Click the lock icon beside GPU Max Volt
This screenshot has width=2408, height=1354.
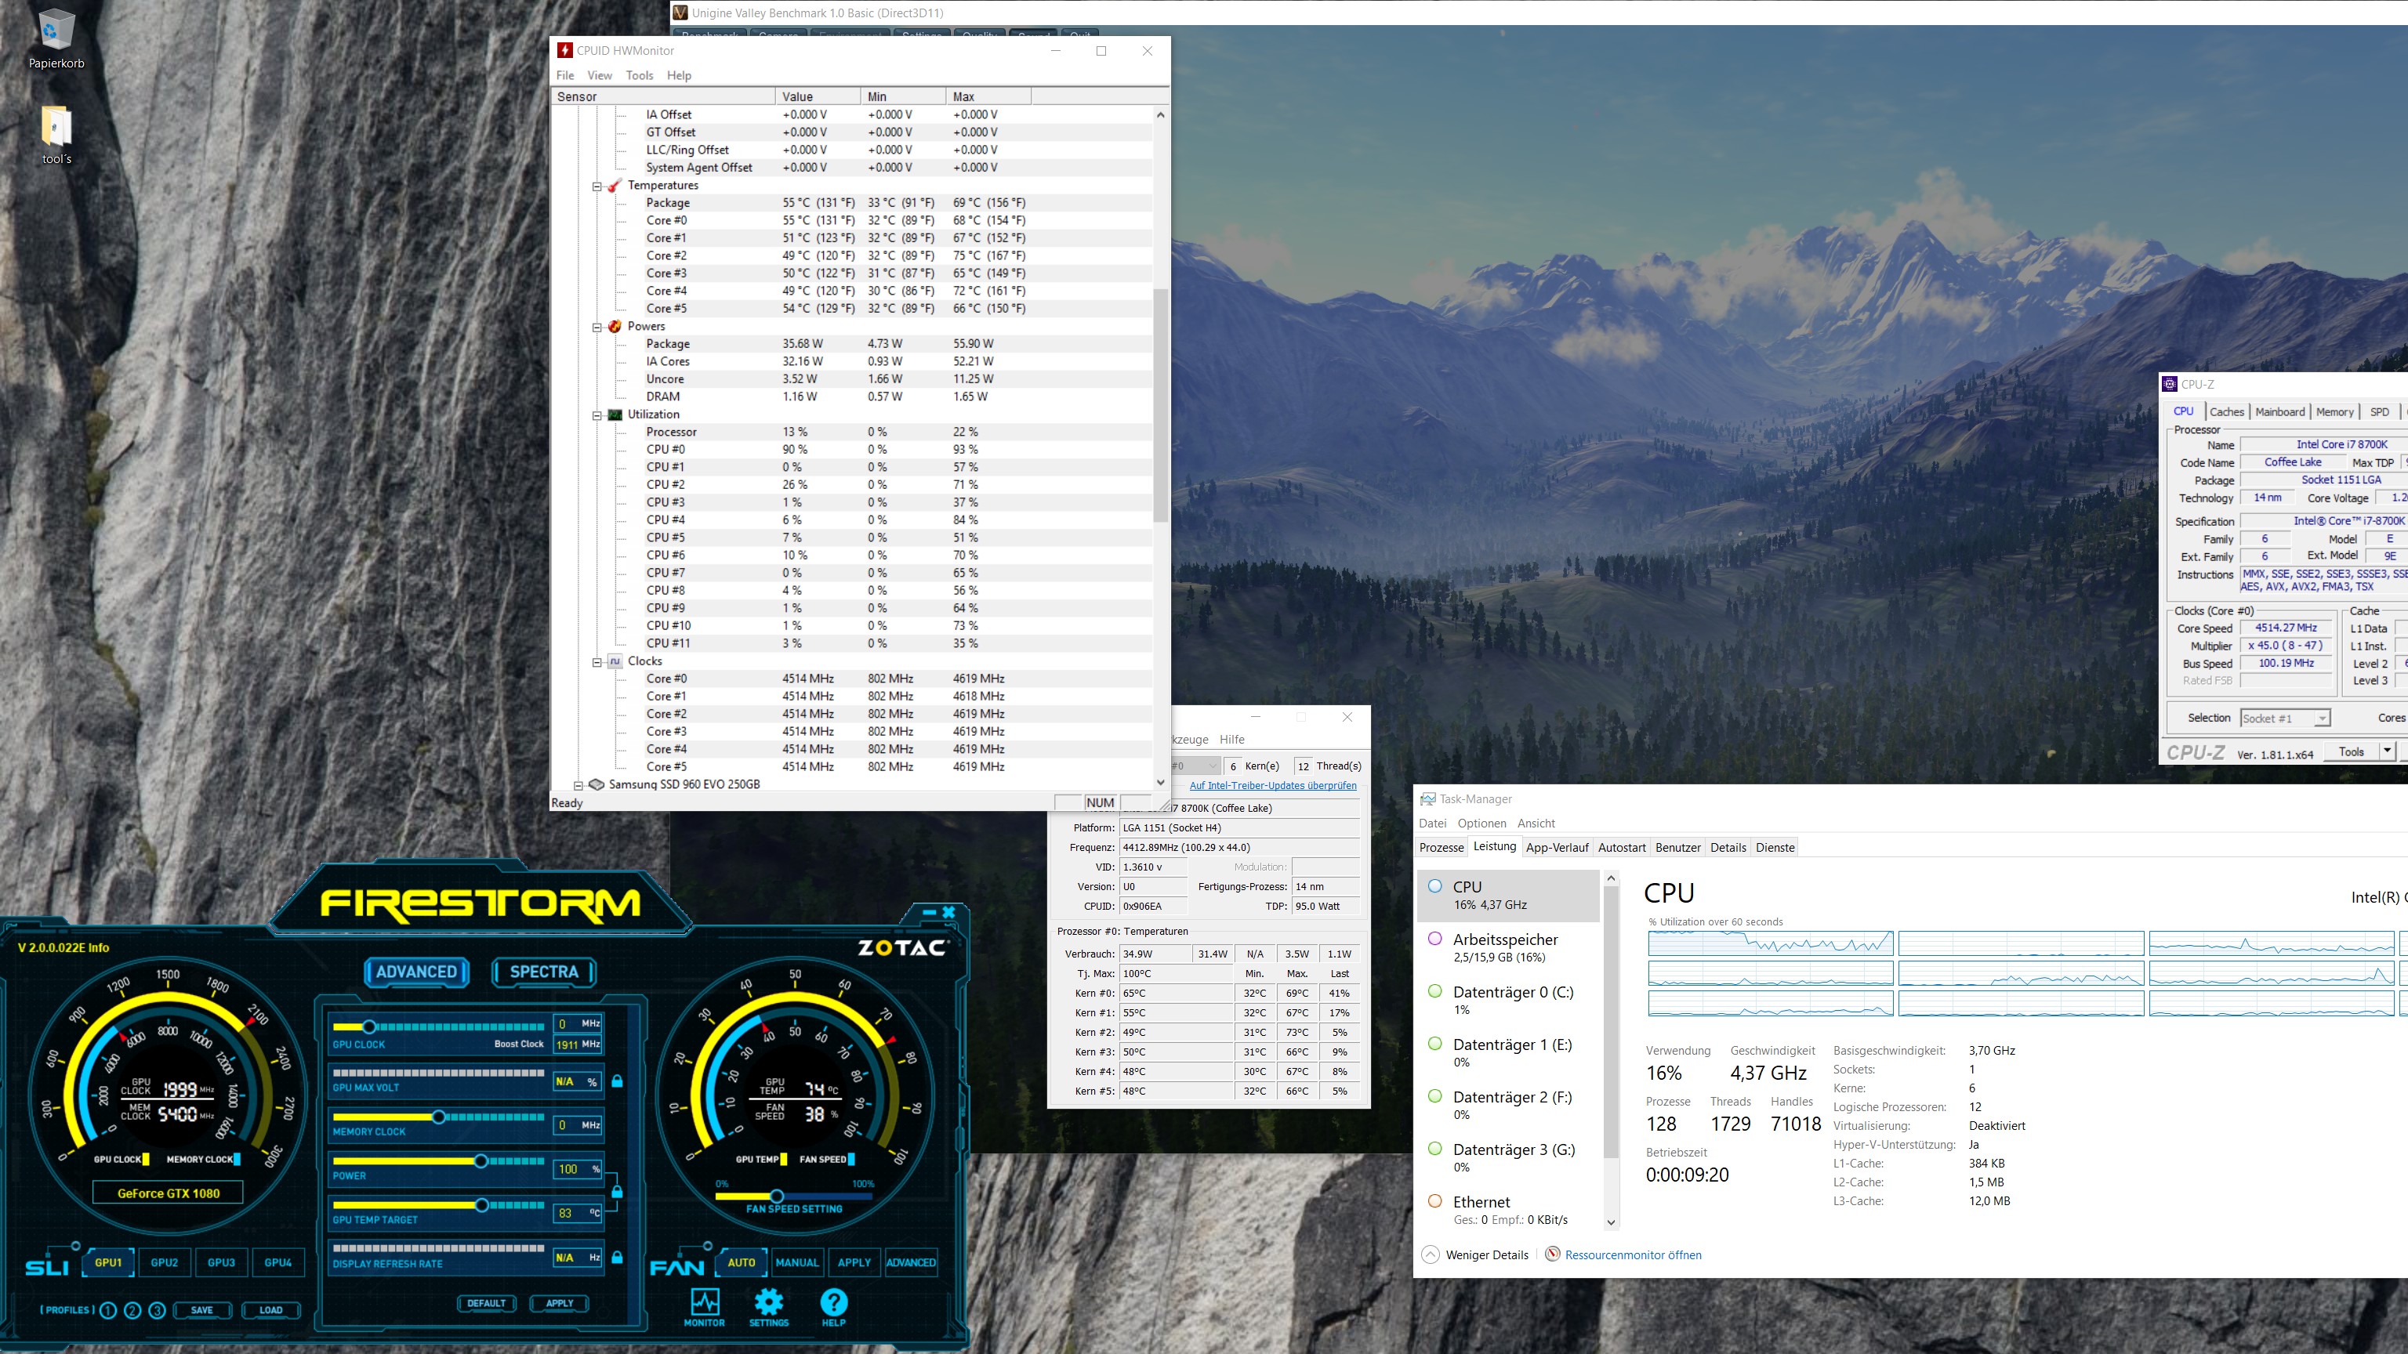(617, 1081)
